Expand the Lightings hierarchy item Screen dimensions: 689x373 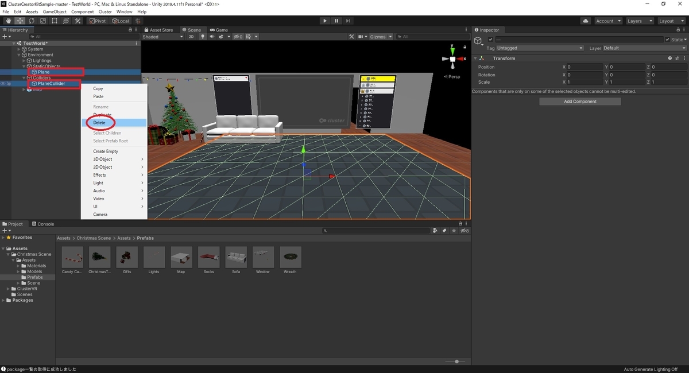[24, 60]
